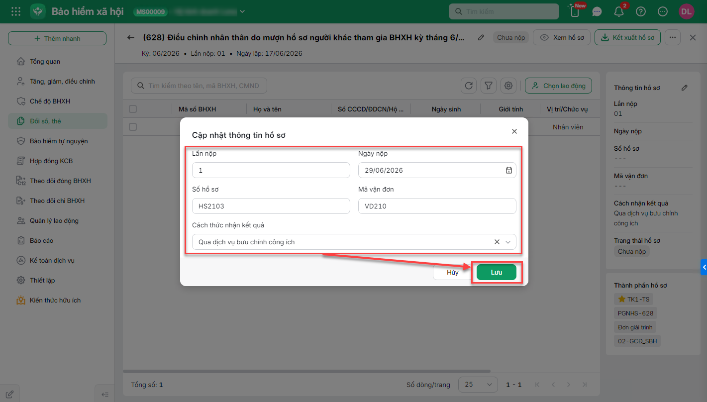Open the notifications bell icon
This screenshot has width=707, height=402.
coord(619,11)
